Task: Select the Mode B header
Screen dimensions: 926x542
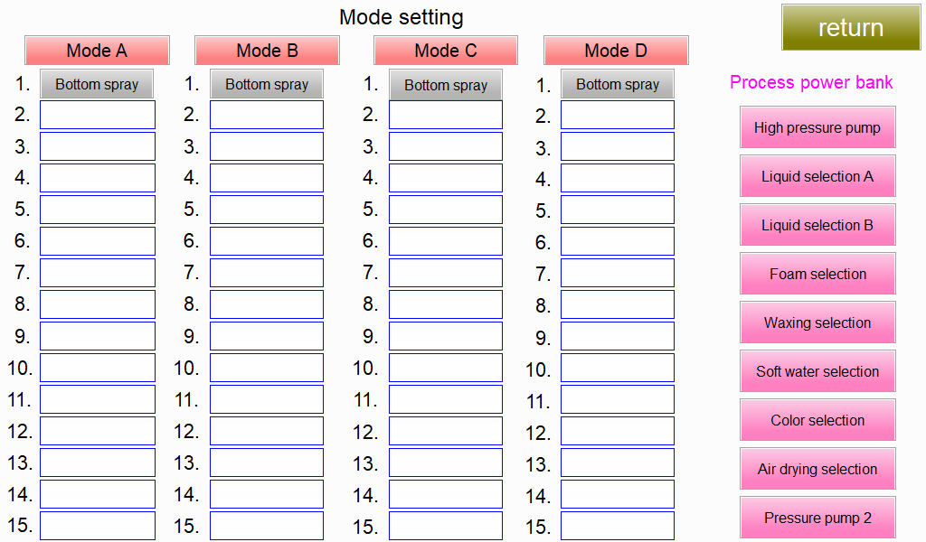Action: [267, 51]
